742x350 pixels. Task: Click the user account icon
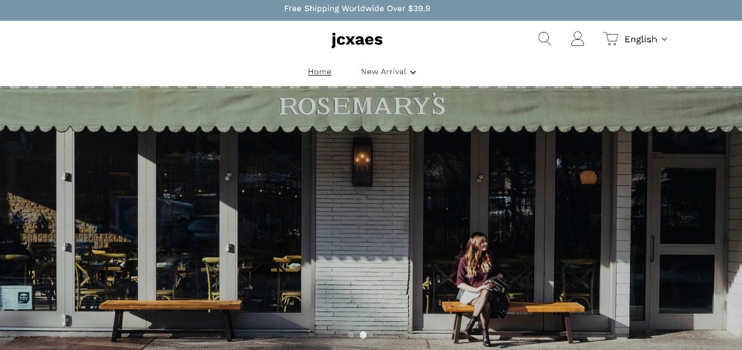point(577,39)
